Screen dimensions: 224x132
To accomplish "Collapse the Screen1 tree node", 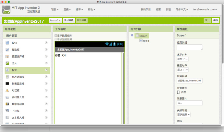I will 132,35.
